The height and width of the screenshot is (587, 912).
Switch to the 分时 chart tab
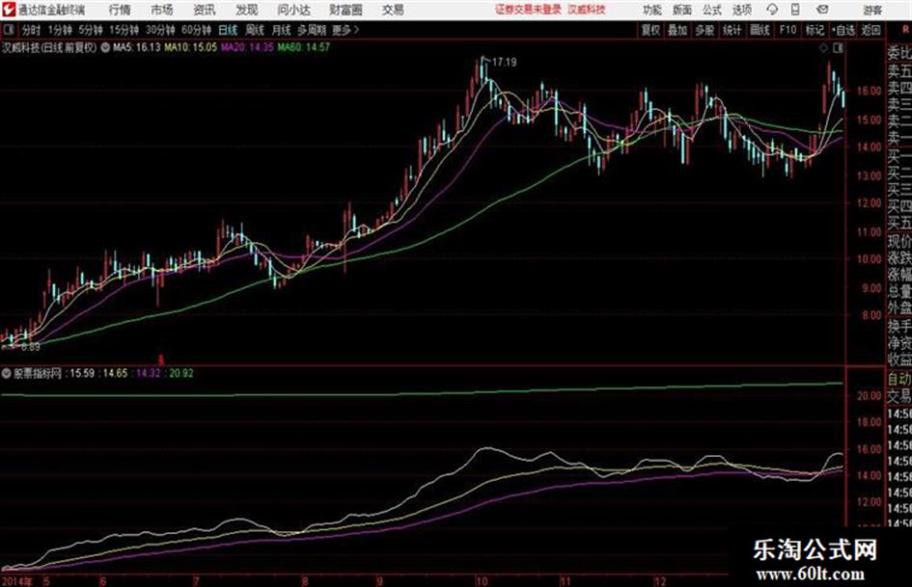coord(31,30)
